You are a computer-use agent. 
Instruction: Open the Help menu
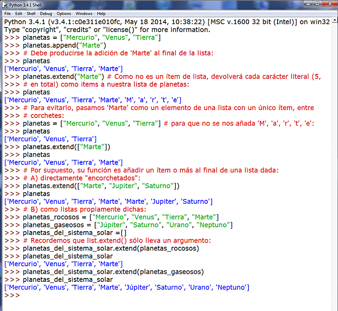point(101,14)
